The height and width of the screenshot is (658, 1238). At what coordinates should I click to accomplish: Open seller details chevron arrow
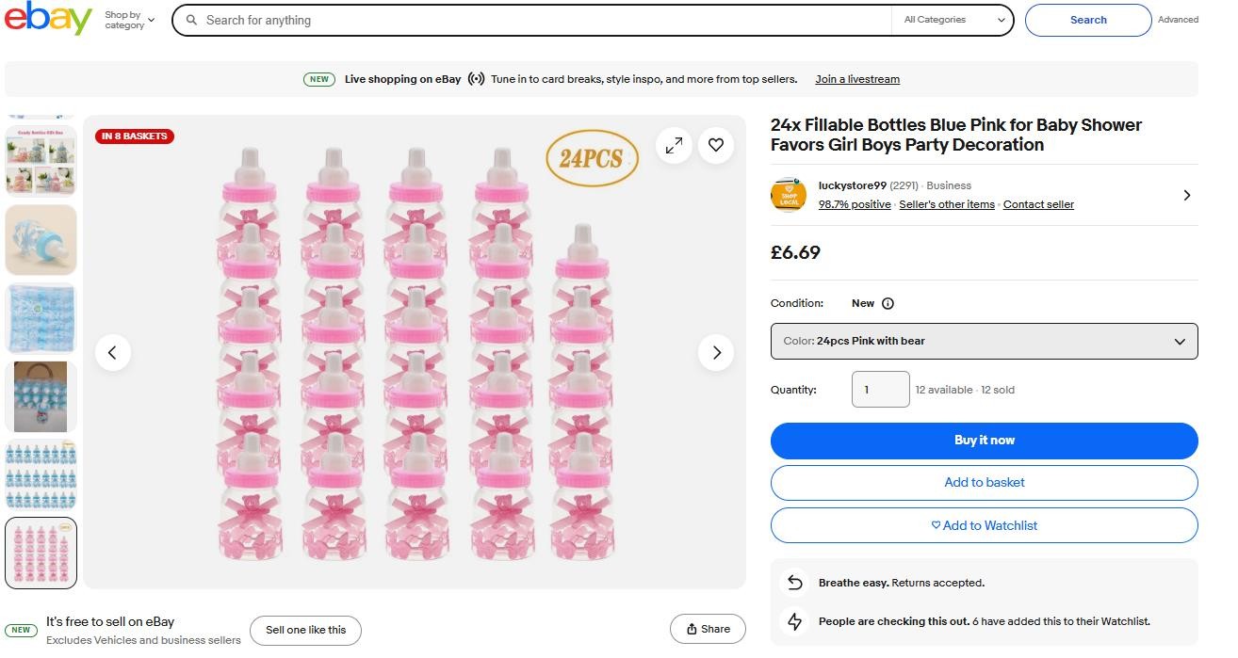1186,195
